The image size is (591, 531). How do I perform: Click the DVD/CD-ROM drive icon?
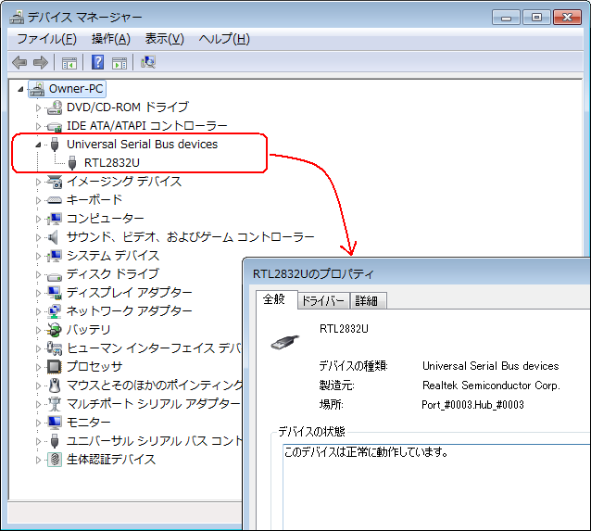(55, 107)
